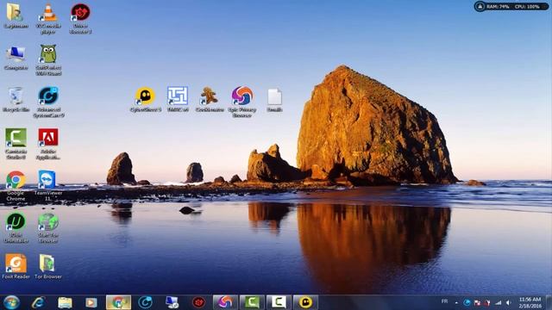Open the Computer desktop icon

[x=16, y=58]
